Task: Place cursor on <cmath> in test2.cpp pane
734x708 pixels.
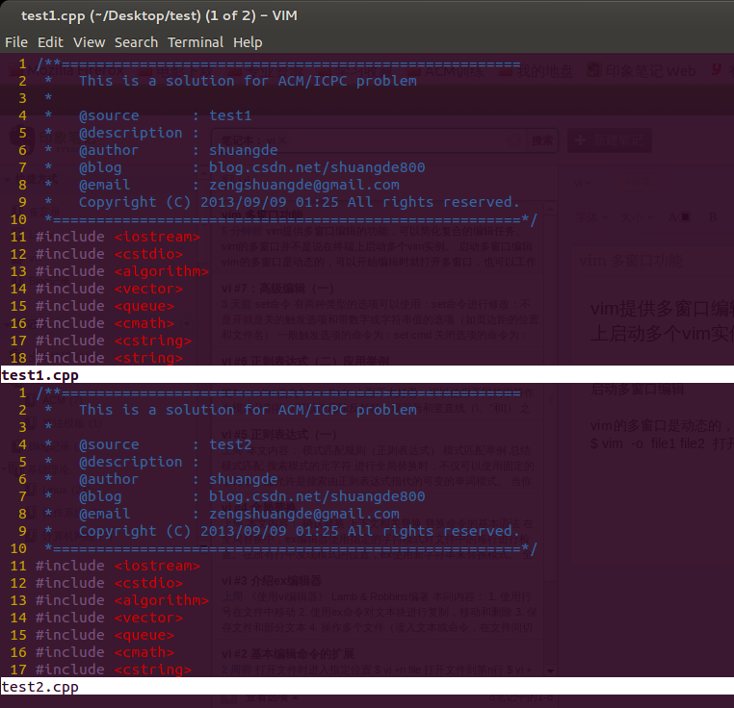Action: [x=144, y=652]
